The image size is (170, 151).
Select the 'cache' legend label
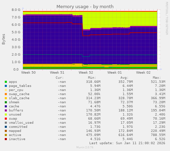[x=14, y=106]
